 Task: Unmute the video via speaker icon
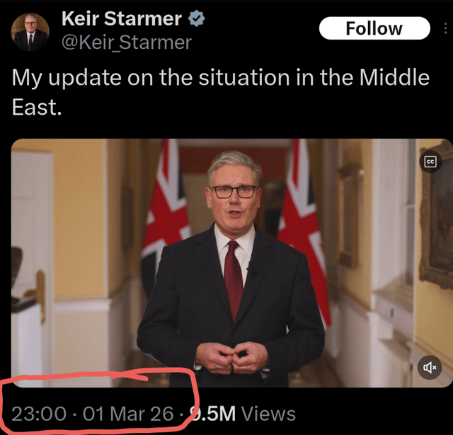click(x=430, y=367)
